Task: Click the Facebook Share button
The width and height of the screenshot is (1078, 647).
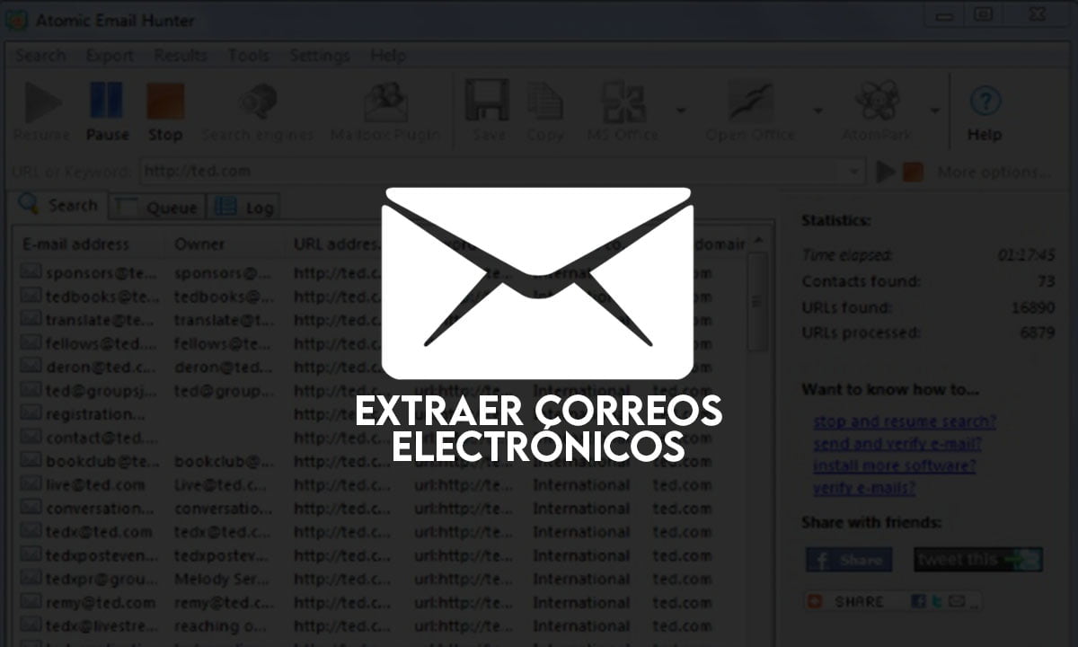Action: 849,560
